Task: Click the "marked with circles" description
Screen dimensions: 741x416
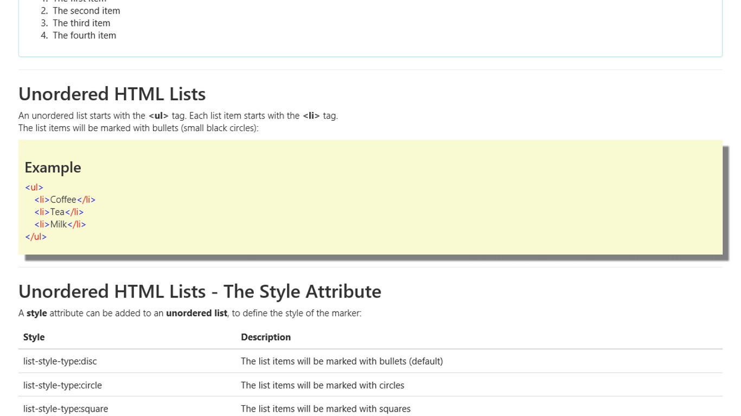Action: coord(323,386)
